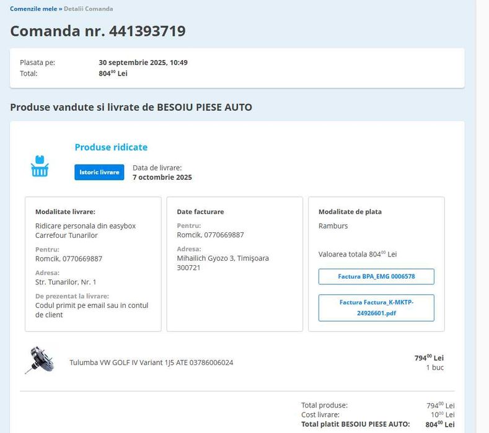Click the Modalitate livrare heading
489x433 pixels.
click(65, 212)
